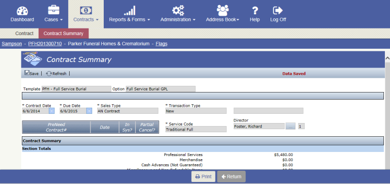Viewport: 390px width, 184px height.
Task: Click the Help question mark icon
Action: 255,11
